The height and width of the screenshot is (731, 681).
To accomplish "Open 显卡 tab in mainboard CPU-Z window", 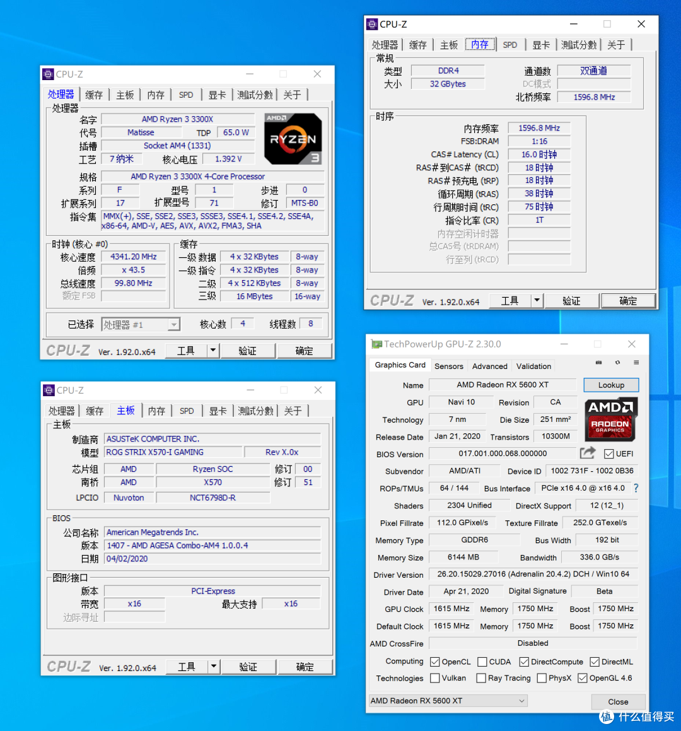I will [217, 411].
